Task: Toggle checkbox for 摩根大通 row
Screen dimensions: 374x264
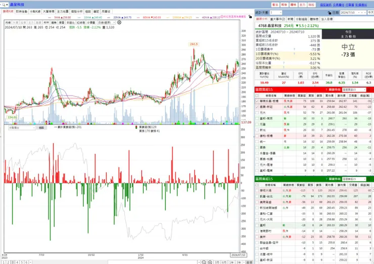Action: click(x=257, y=191)
